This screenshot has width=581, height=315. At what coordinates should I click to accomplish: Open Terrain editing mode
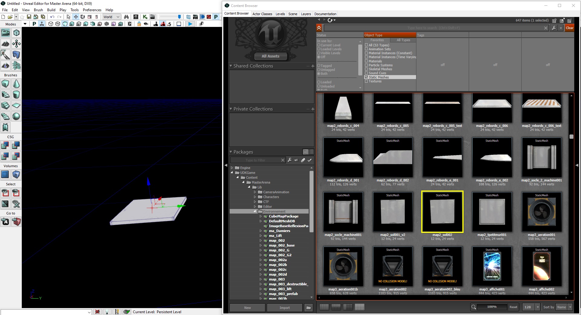[x=5, y=44]
